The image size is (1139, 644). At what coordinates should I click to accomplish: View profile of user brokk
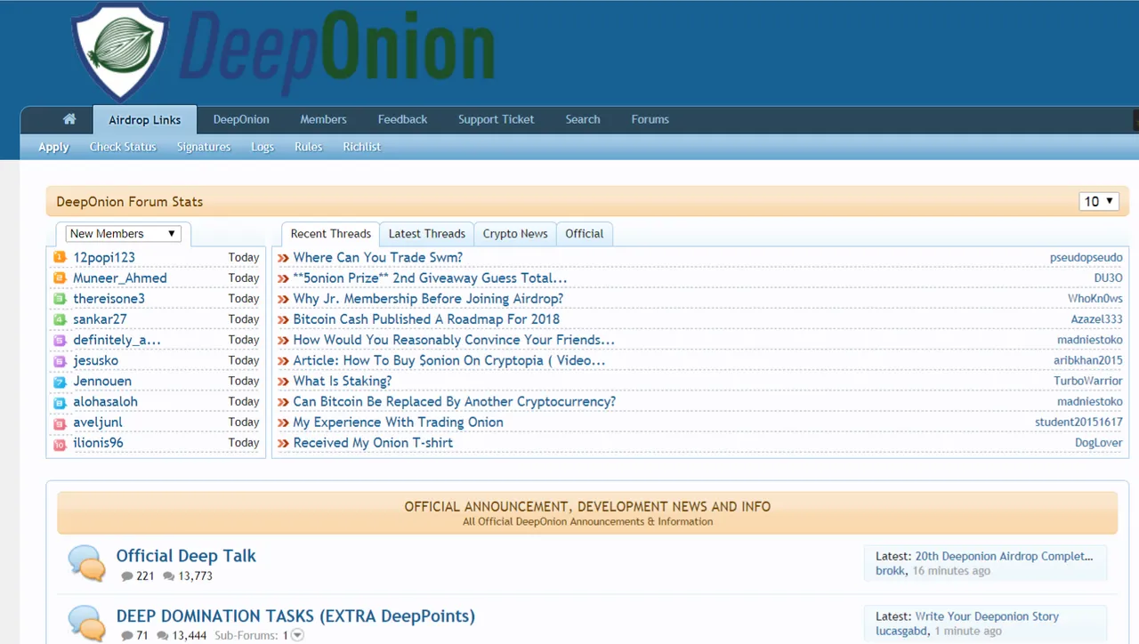coord(890,571)
